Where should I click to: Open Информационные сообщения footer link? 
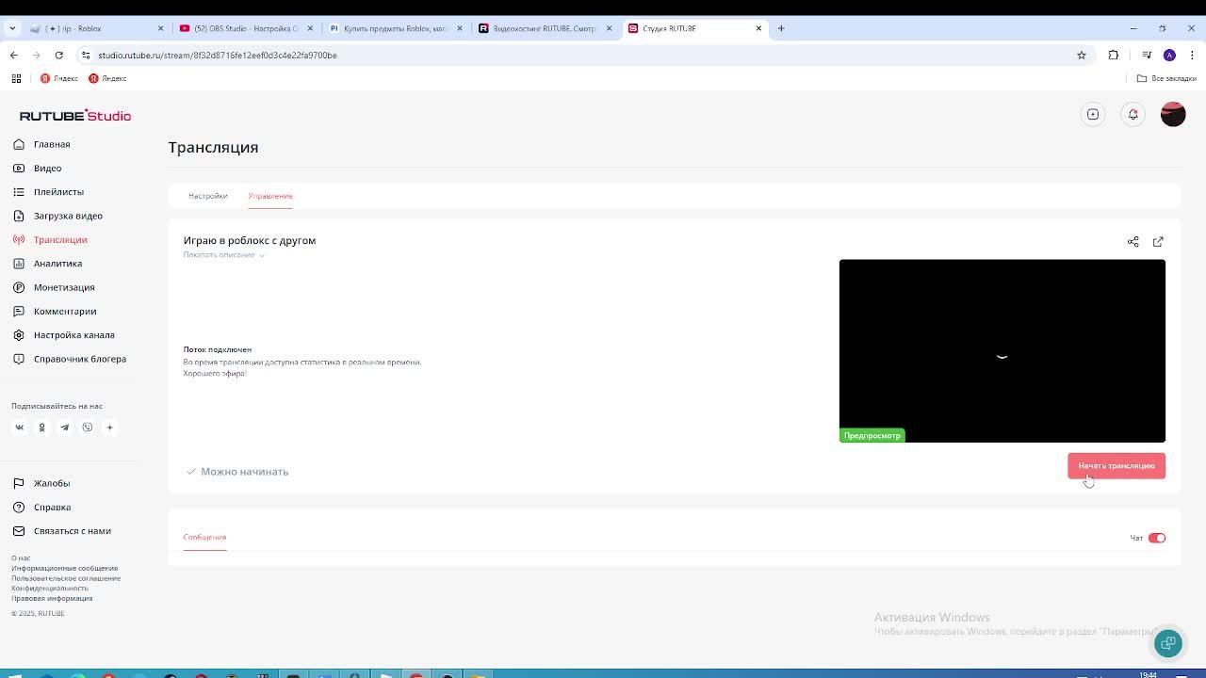64,568
